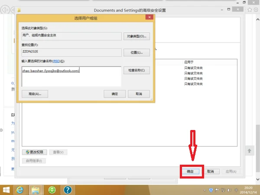Click the input method tray icon

coord(236,190)
